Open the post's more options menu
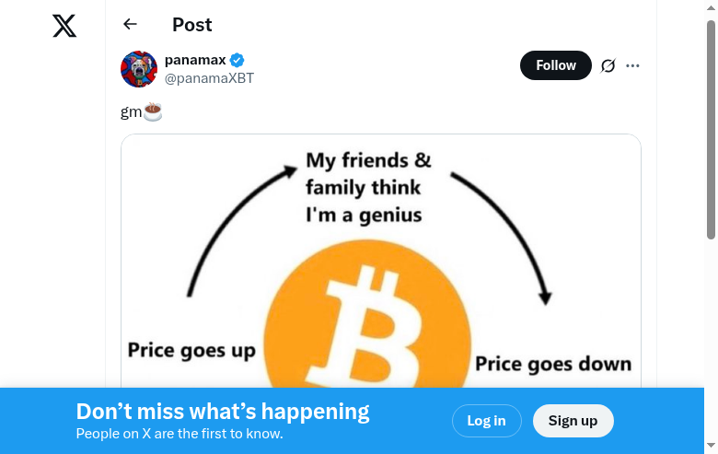The height and width of the screenshot is (454, 718). pos(632,65)
